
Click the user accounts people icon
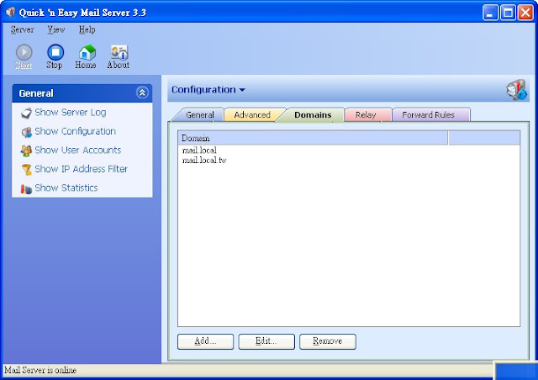(26, 150)
